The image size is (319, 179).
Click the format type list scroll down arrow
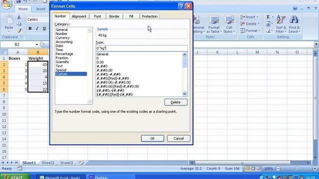pyautogui.click(x=184, y=94)
